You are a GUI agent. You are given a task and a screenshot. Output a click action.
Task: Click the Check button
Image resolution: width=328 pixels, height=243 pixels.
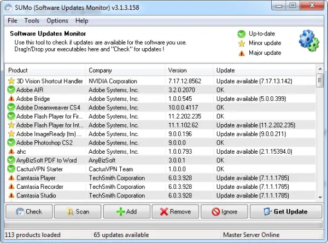pyautogui.click(x=29, y=212)
